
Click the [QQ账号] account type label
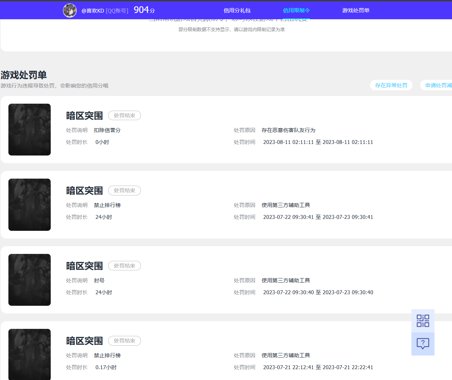click(x=117, y=11)
